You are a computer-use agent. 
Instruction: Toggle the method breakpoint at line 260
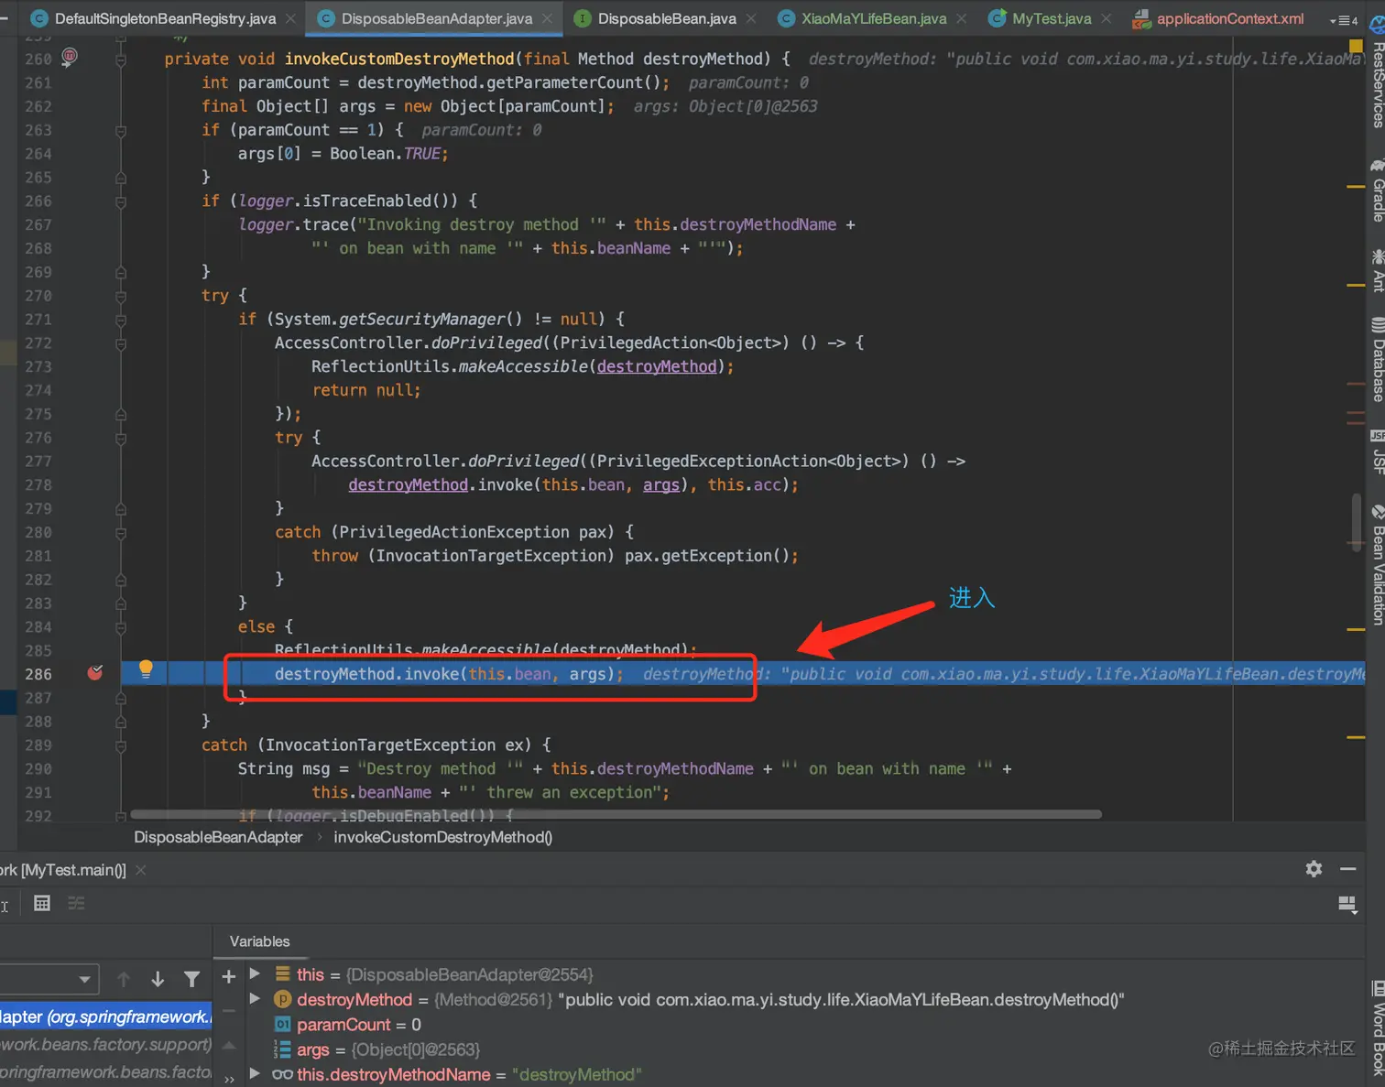click(x=70, y=58)
